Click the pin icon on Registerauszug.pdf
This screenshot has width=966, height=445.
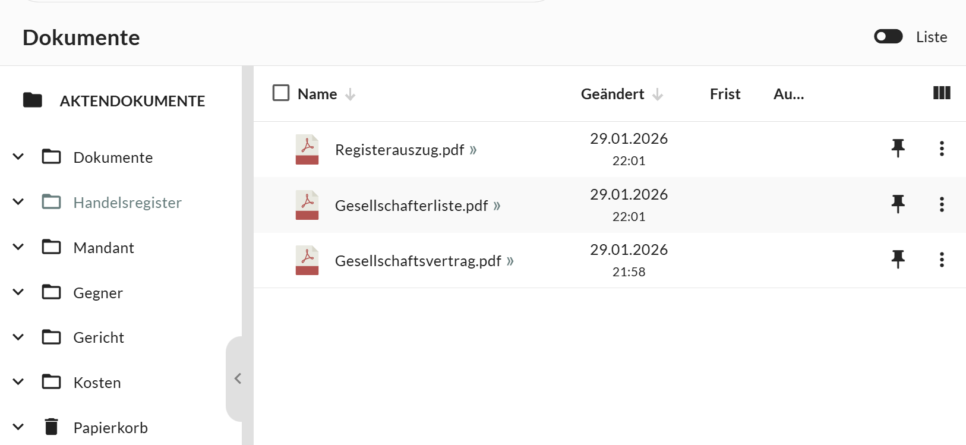coord(898,148)
